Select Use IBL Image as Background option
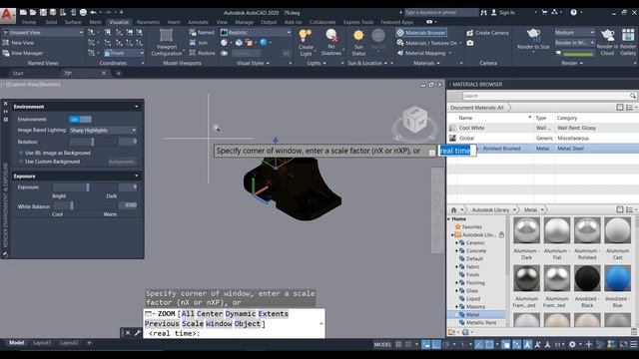 pyautogui.click(x=54, y=153)
